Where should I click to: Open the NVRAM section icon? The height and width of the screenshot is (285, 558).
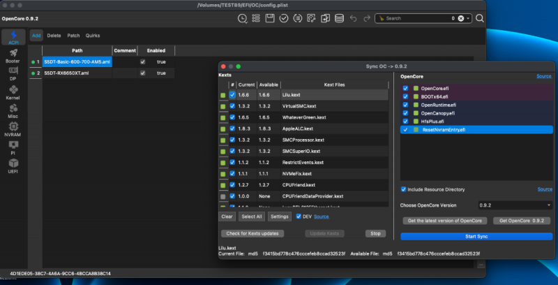[12, 129]
